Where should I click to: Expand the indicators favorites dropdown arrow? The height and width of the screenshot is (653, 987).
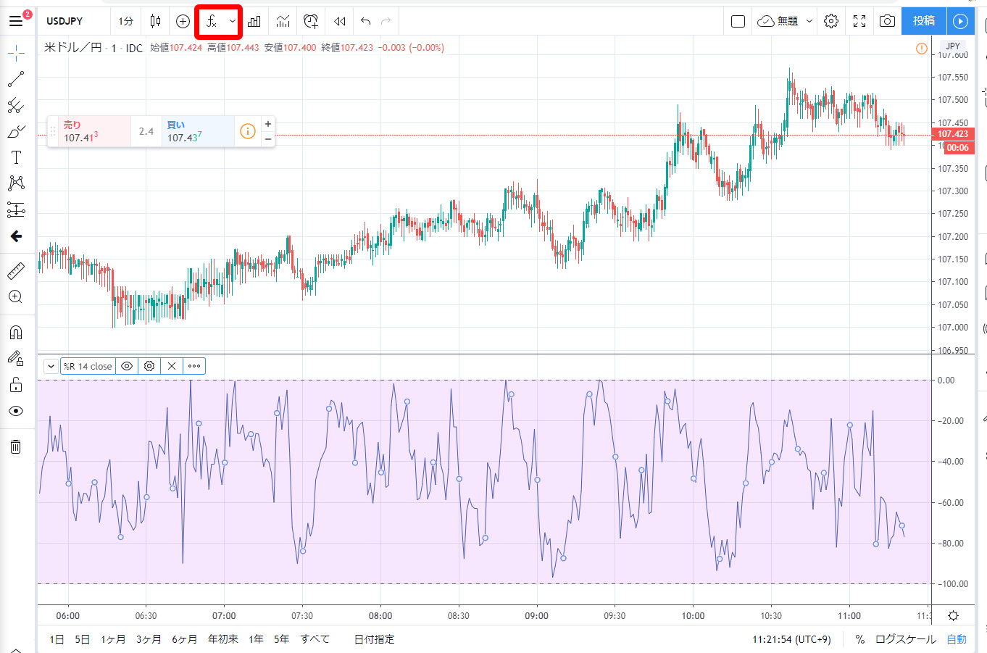click(233, 21)
